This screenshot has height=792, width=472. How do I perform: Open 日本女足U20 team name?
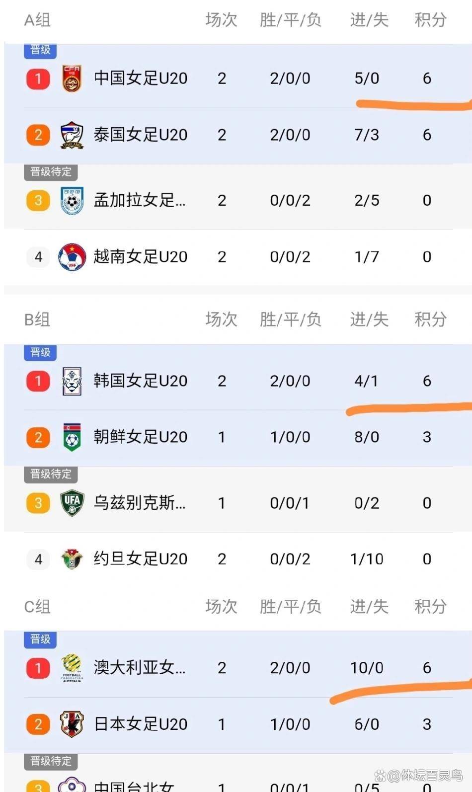141,724
